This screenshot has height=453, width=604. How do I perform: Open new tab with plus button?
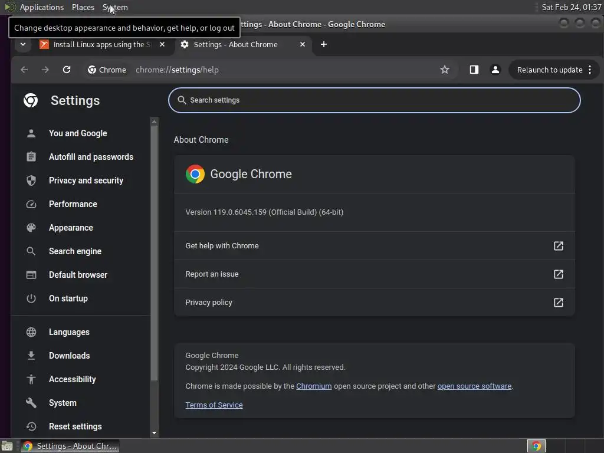tap(324, 44)
